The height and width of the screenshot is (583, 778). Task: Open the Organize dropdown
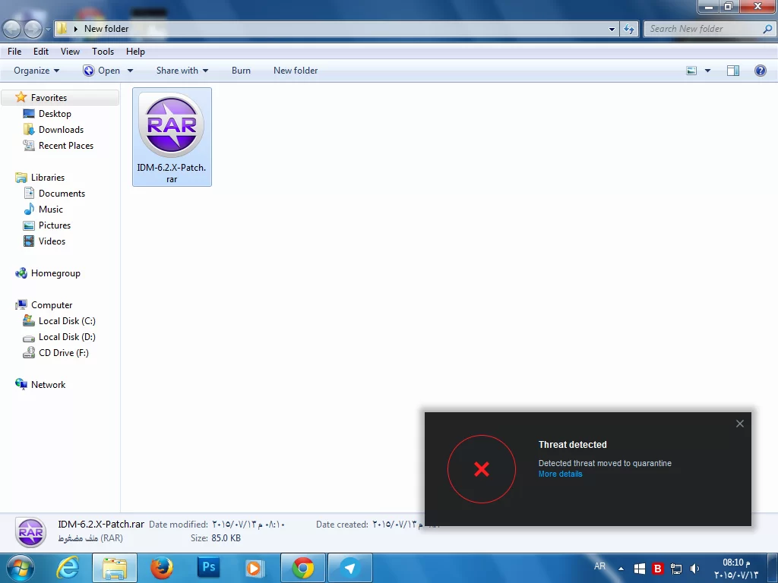36,71
